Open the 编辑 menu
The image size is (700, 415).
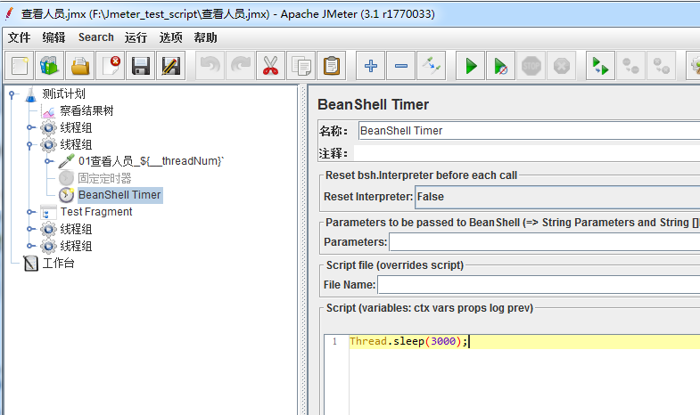(x=54, y=37)
